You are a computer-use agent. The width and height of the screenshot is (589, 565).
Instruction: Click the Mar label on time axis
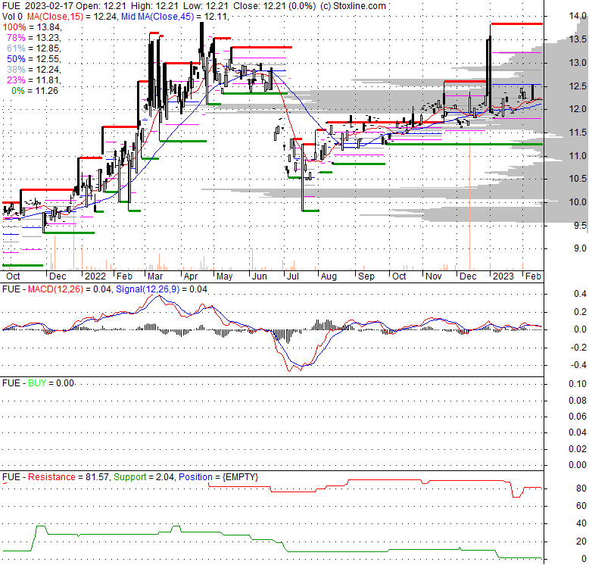point(154,276)
